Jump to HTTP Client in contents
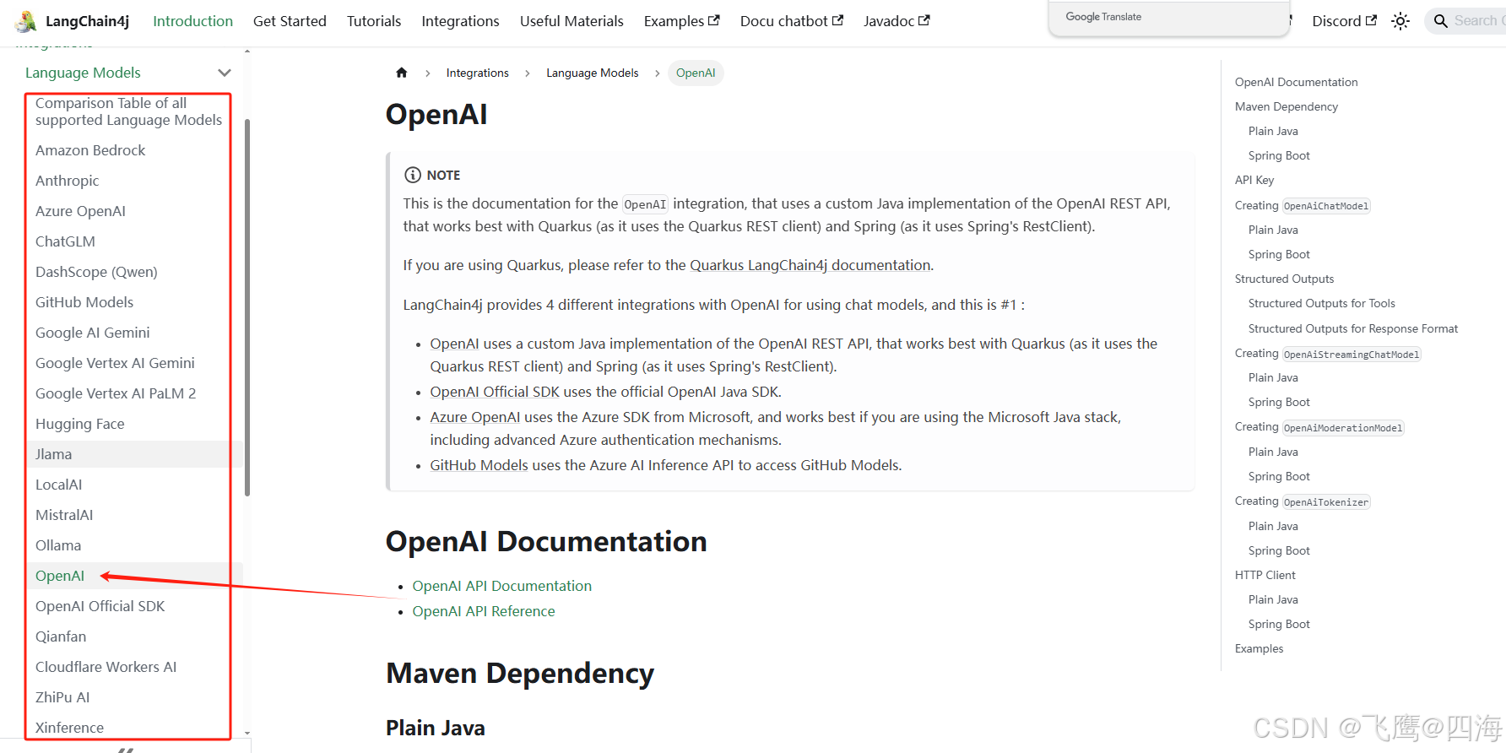This screenshot has height=753, width=1506. click(x=1265, y=575)
